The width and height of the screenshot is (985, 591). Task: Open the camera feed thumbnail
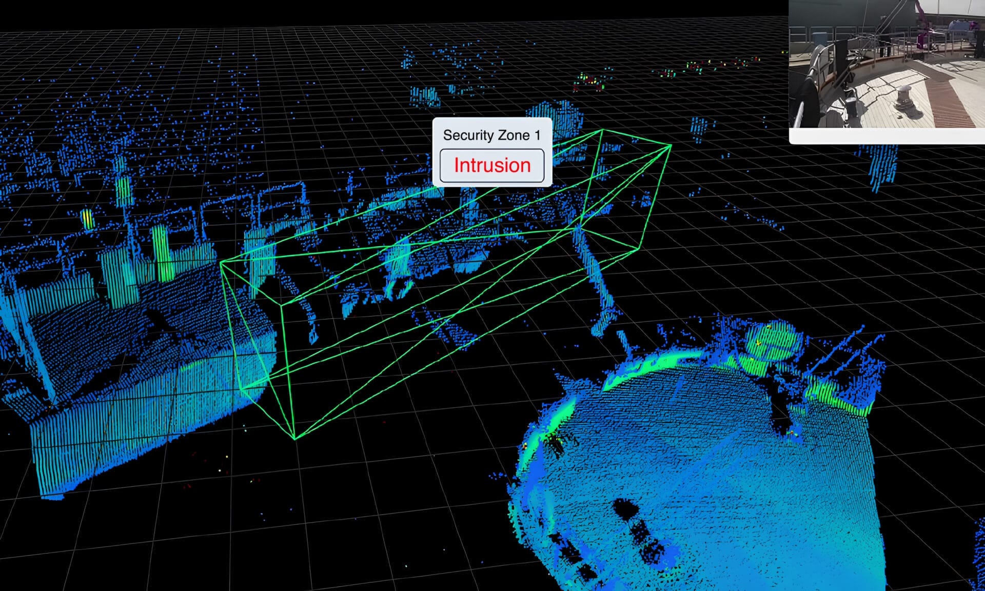(x=887, y=64)
